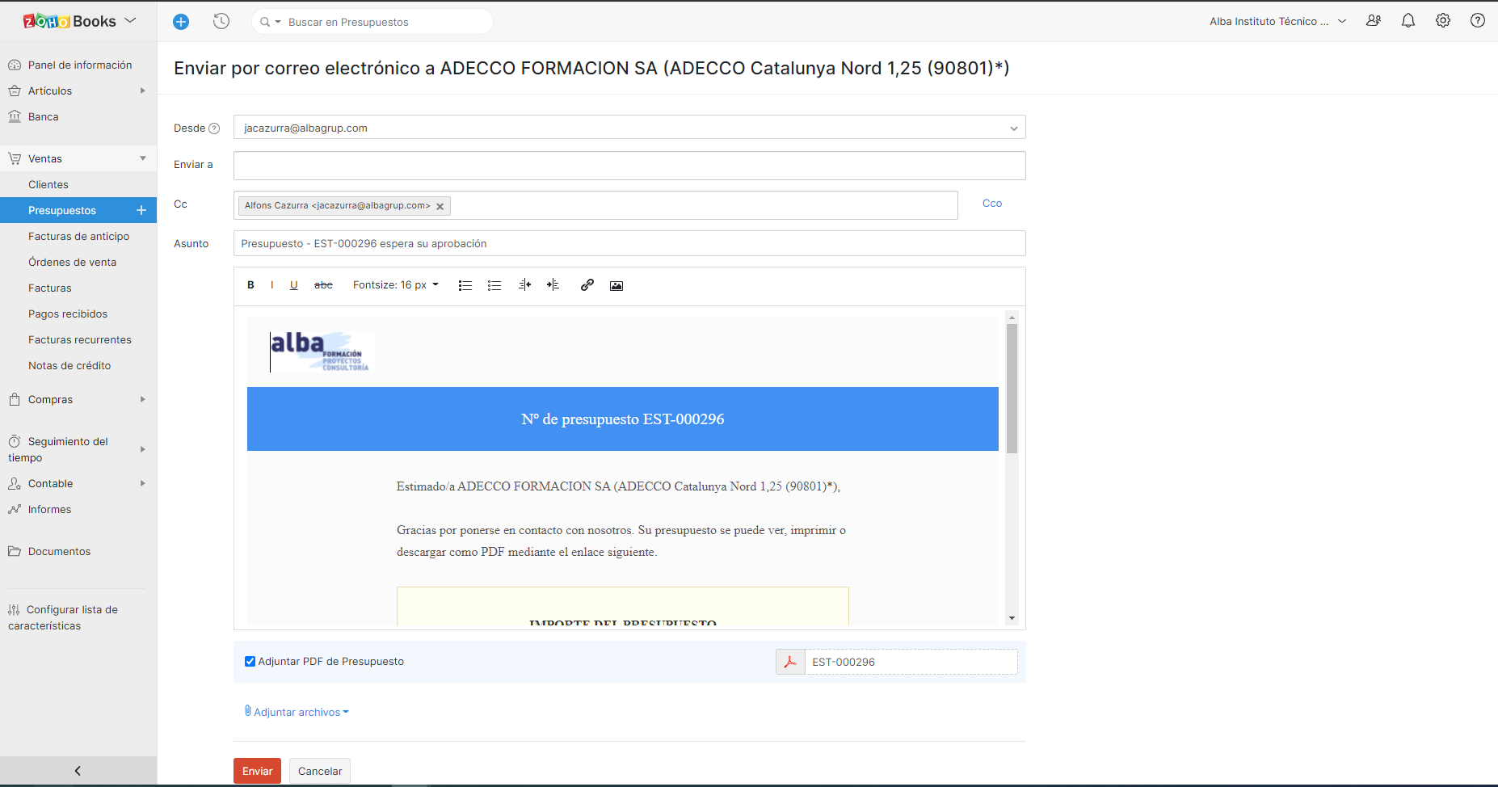This screenshot has width=1498, height=787.
Task: Decrease indent in email body
Action: pyautogui.click(x=524, y=285)
